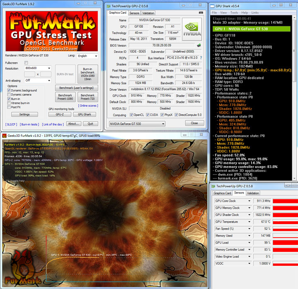
Task: Switch to Validation tab in lower GPU-Z window
Action: (253, 193)
